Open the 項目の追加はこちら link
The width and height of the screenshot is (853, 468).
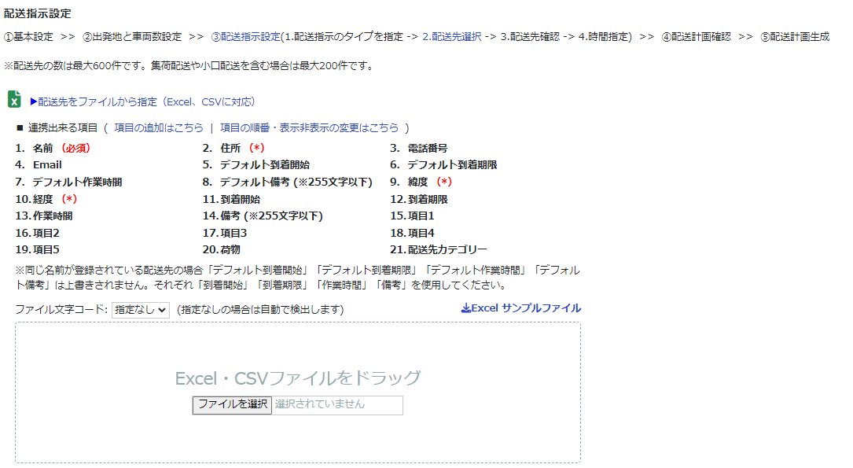coord(158,127)
